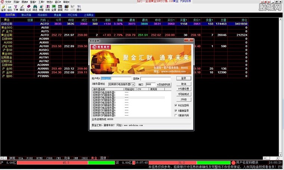Open the 新闻 news toolbar icon
Screen dimensions: 284x170
coord(60,8)
